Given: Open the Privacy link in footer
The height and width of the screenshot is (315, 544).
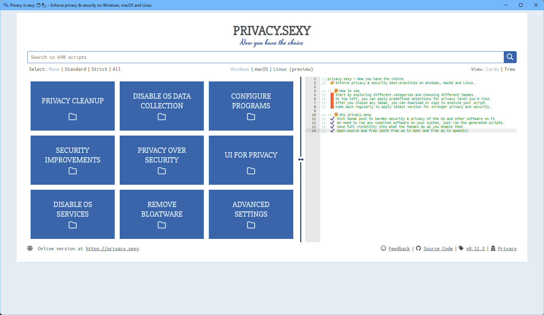Looking at the screenshot, I should pos(507,249).
